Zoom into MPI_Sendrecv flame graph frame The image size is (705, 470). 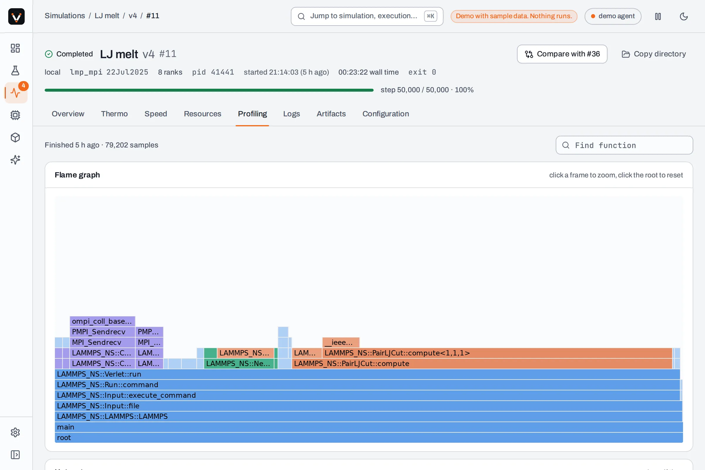point(102,342)
